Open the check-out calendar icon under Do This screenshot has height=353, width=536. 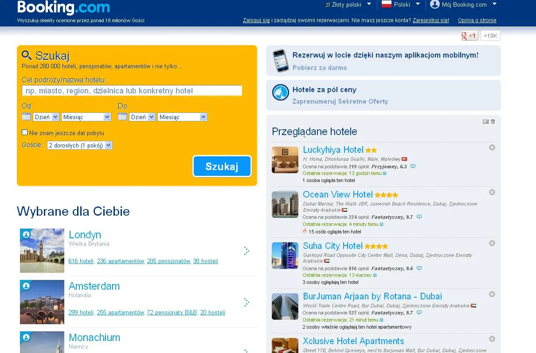pos(122,116)
